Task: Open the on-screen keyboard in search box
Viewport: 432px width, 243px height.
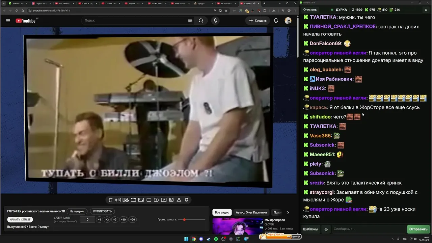Action: pos(190,21)
